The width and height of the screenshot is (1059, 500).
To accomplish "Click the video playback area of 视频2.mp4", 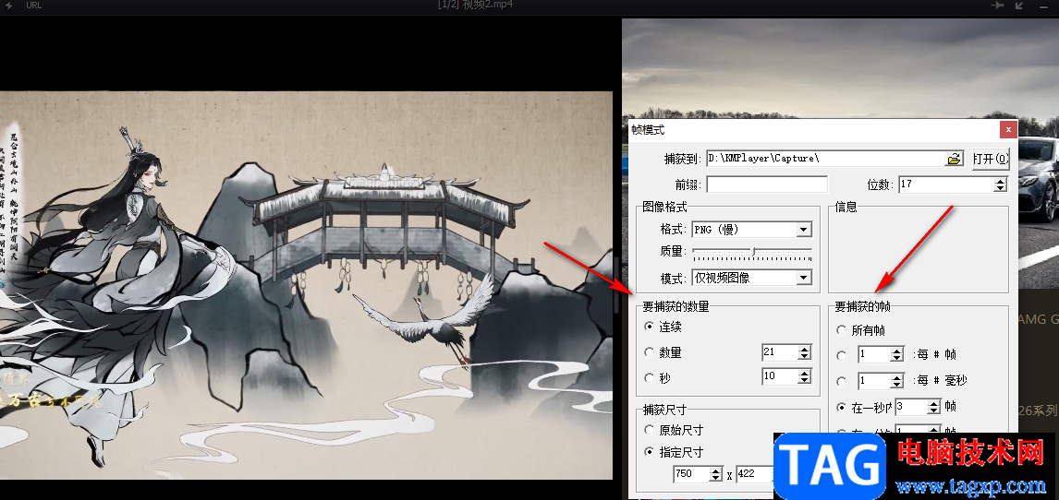I will [x=306, y=286].
